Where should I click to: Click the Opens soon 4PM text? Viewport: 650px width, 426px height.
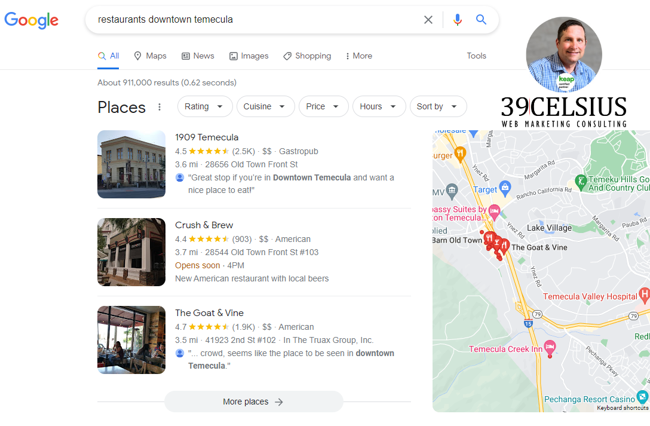coord(209,266)
